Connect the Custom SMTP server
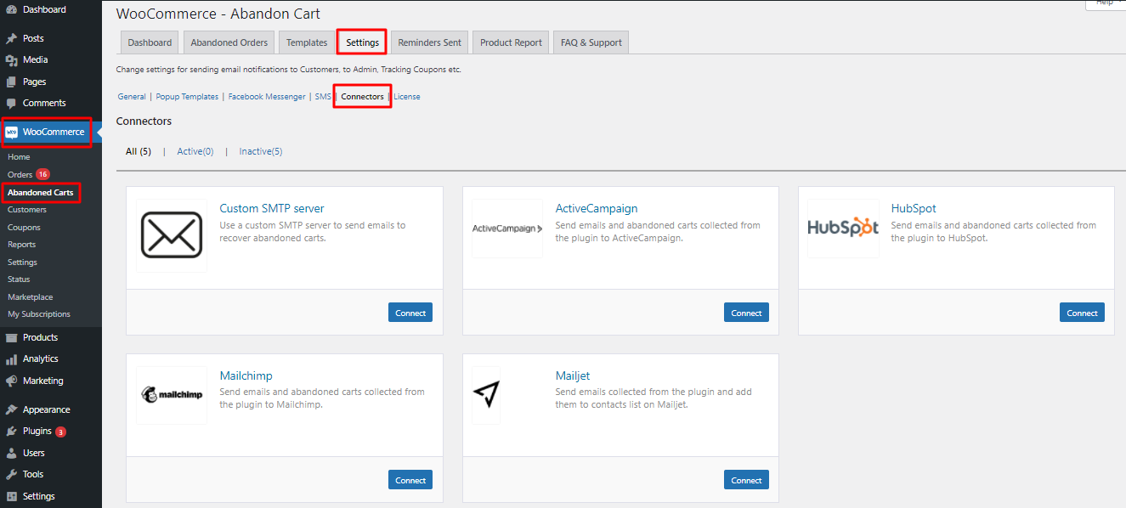Screen dimensions: 1126x508 point(410,313)
